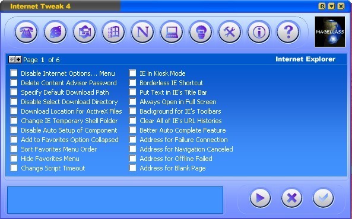Toggle Add to Favorites Option Collapsed

(14, 140)
